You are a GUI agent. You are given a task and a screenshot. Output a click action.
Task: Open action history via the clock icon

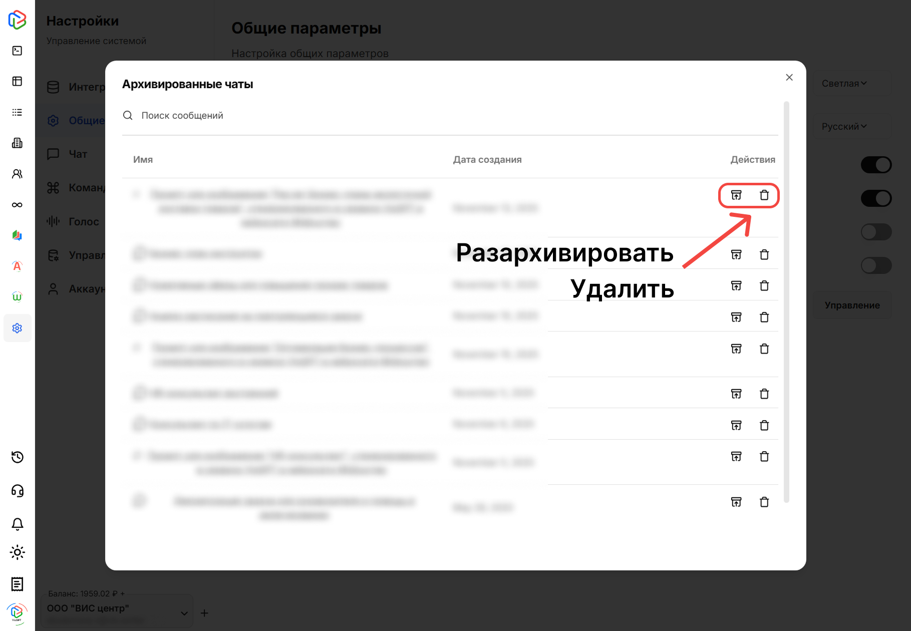[x=18, y=457]
